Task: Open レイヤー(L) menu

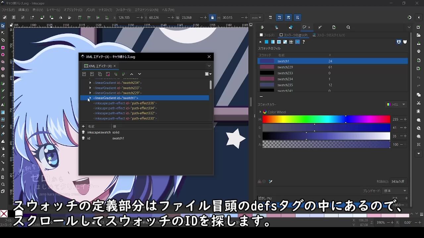Action: [53, 10]
